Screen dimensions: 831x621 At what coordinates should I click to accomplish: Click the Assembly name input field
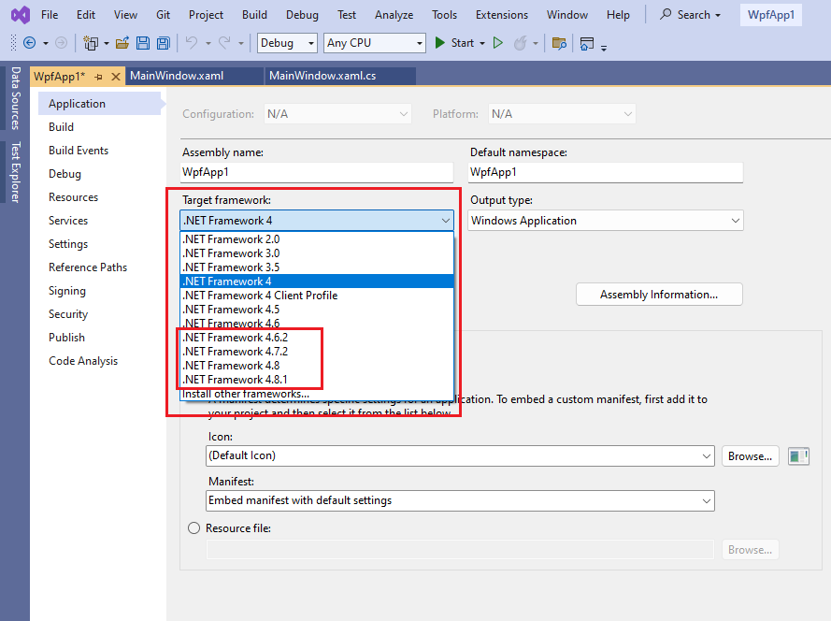[317, 172]
